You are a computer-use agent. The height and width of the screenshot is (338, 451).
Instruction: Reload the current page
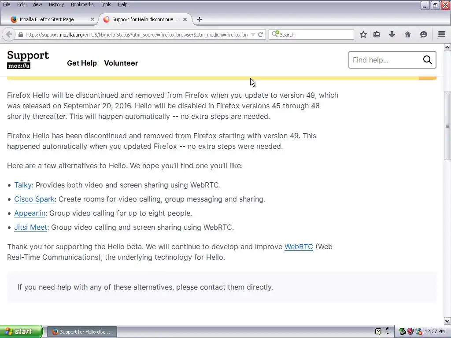tap(261, 34)
